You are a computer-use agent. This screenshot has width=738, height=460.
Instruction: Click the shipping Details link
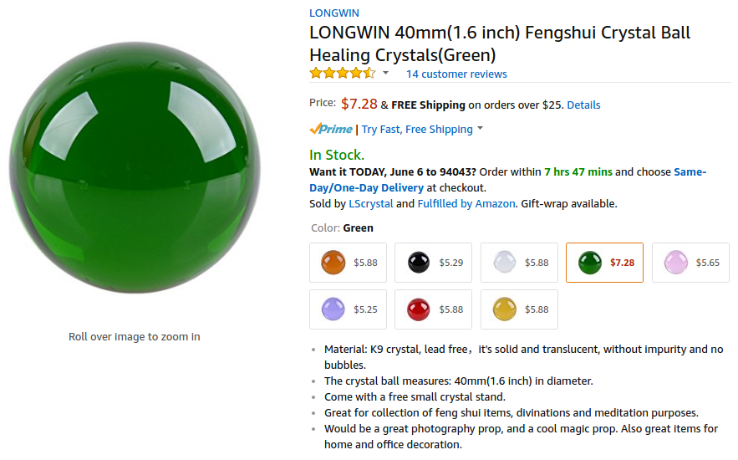[x=583, y=105]
